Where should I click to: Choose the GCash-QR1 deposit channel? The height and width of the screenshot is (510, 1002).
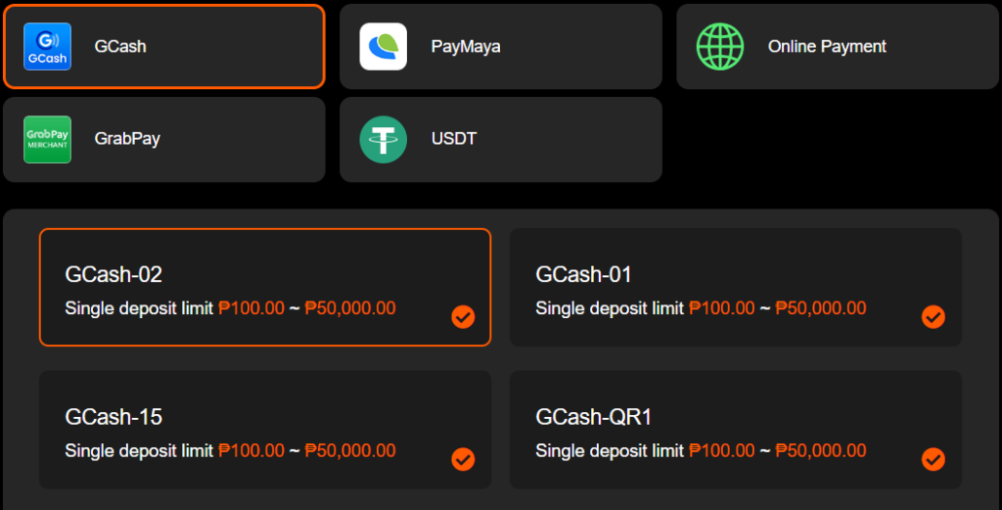point(736,430)
